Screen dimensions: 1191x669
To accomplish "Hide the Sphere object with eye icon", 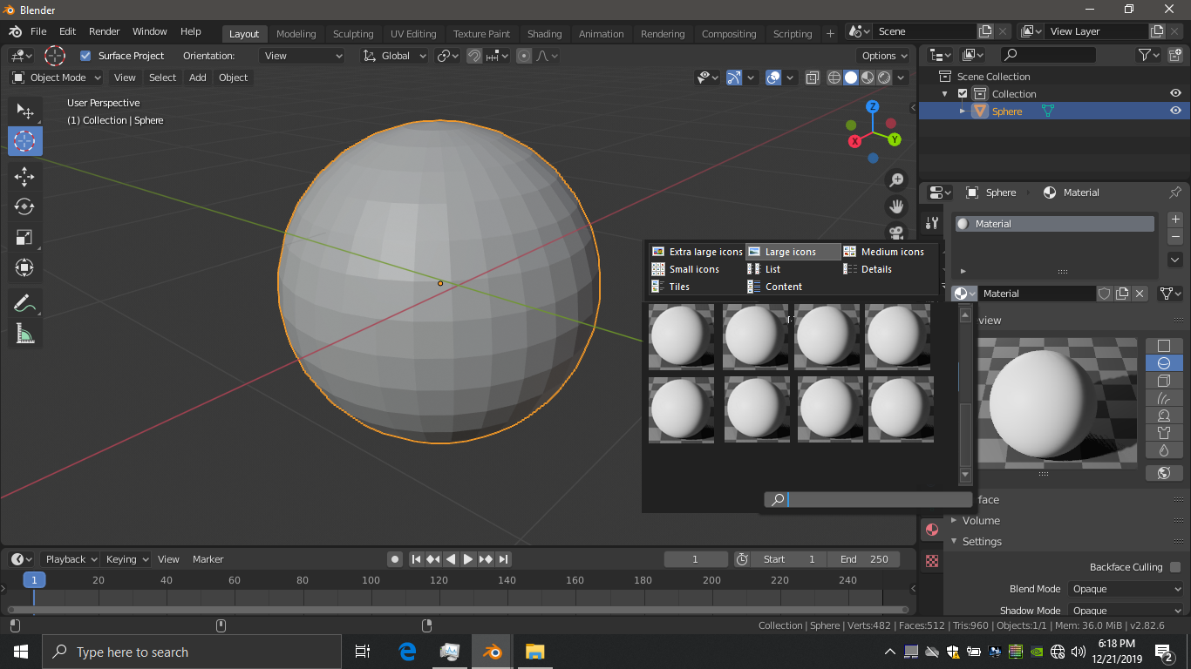I will coord(1175,111).
